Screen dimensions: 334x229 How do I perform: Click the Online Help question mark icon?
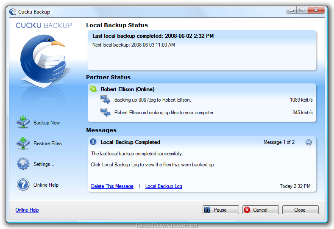click(x=23, y=185)
